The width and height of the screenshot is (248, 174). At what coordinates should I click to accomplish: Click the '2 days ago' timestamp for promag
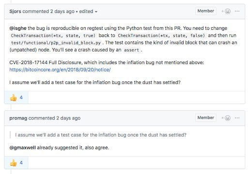pyautogui.click(x=68, y=118)
